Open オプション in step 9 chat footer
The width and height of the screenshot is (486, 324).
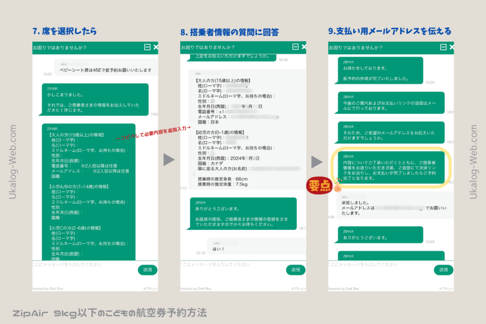447,288
